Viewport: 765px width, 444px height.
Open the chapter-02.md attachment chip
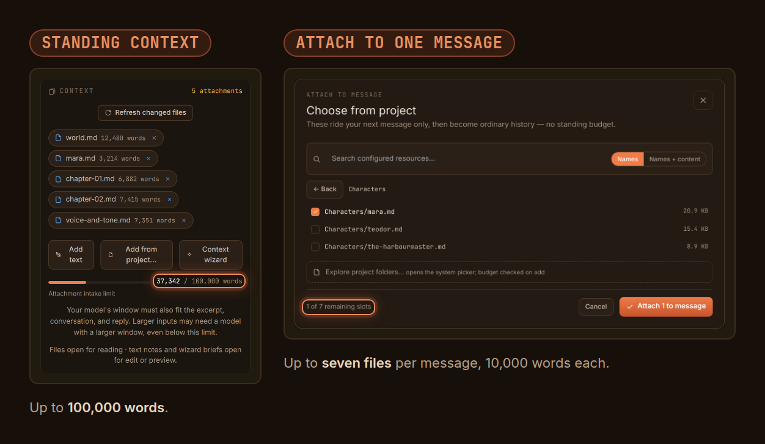(113, 199)
